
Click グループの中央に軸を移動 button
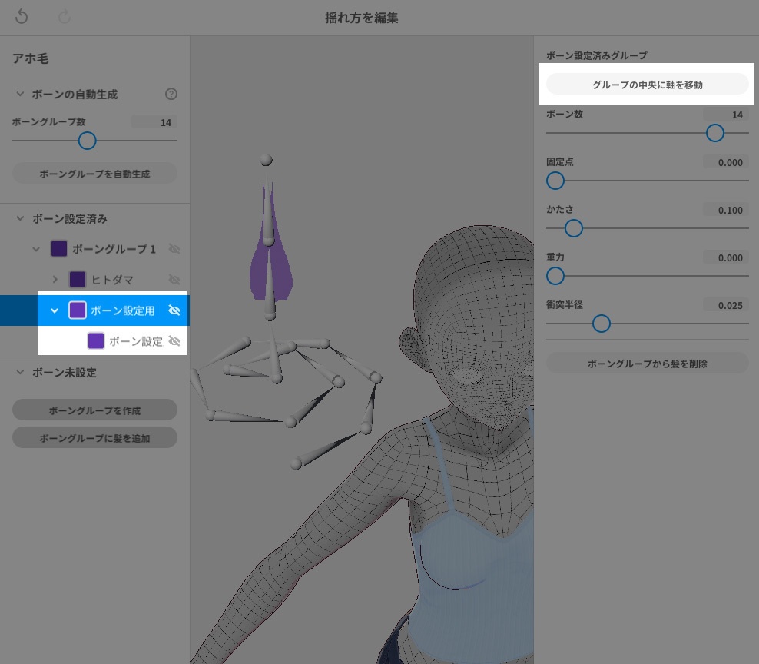(x=647, y=85)
